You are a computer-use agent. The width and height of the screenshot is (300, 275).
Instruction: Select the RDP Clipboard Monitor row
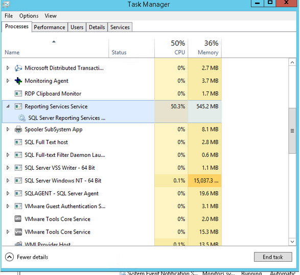112,94
